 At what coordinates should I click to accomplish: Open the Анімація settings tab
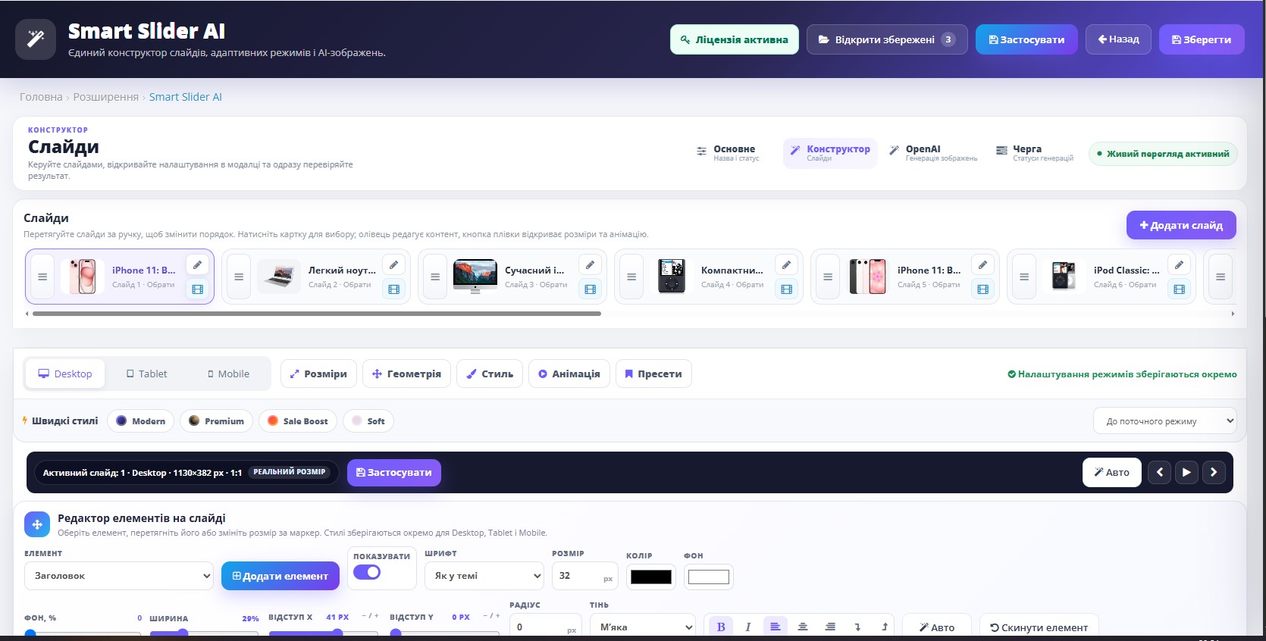[569, 374]
